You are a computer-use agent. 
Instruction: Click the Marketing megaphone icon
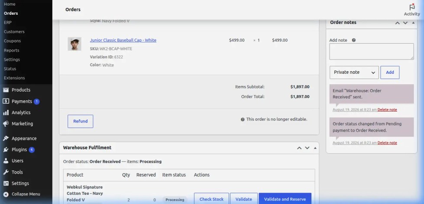click(x=6, y=124)
